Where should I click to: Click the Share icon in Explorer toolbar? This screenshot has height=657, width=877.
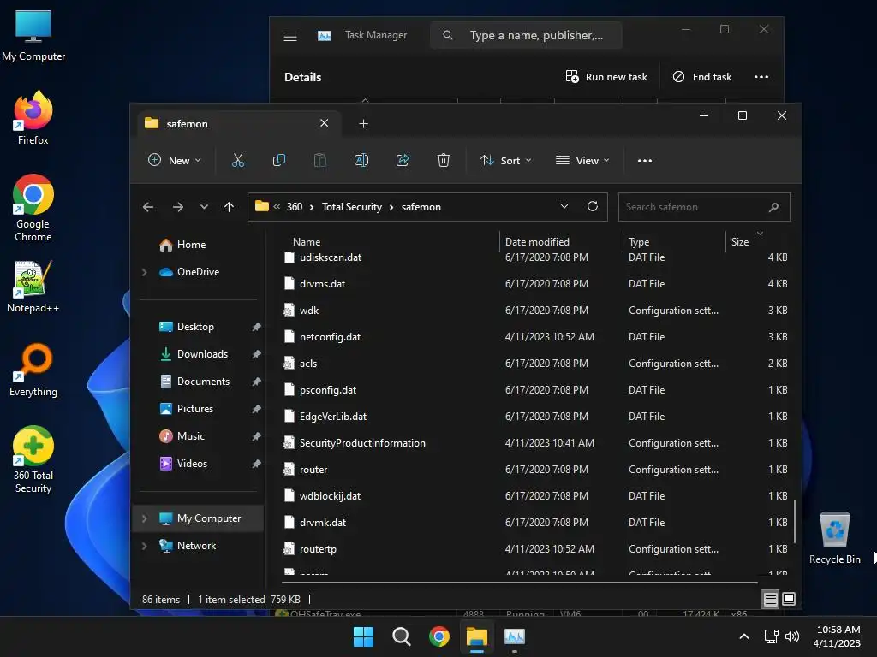[x=403, y=160]
